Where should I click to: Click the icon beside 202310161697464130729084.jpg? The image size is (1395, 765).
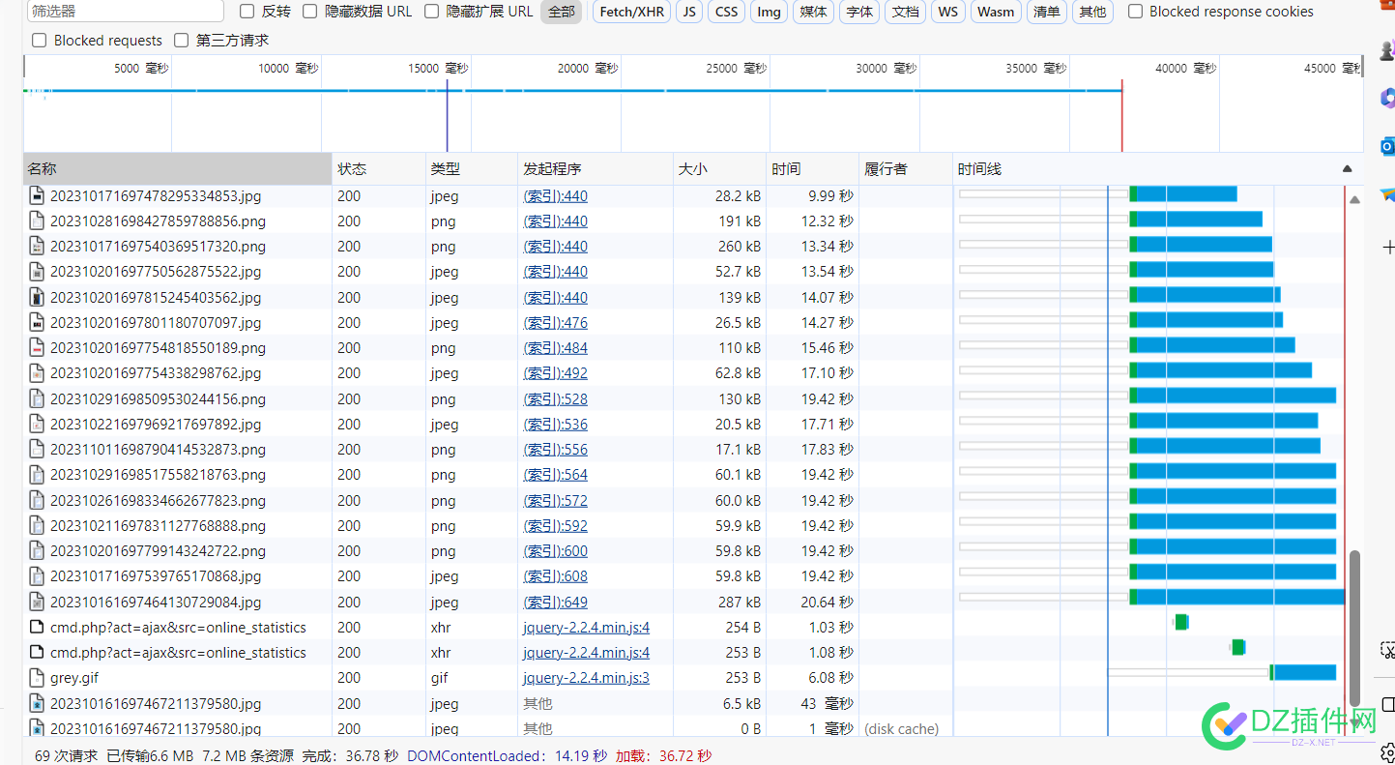[37, 603]
